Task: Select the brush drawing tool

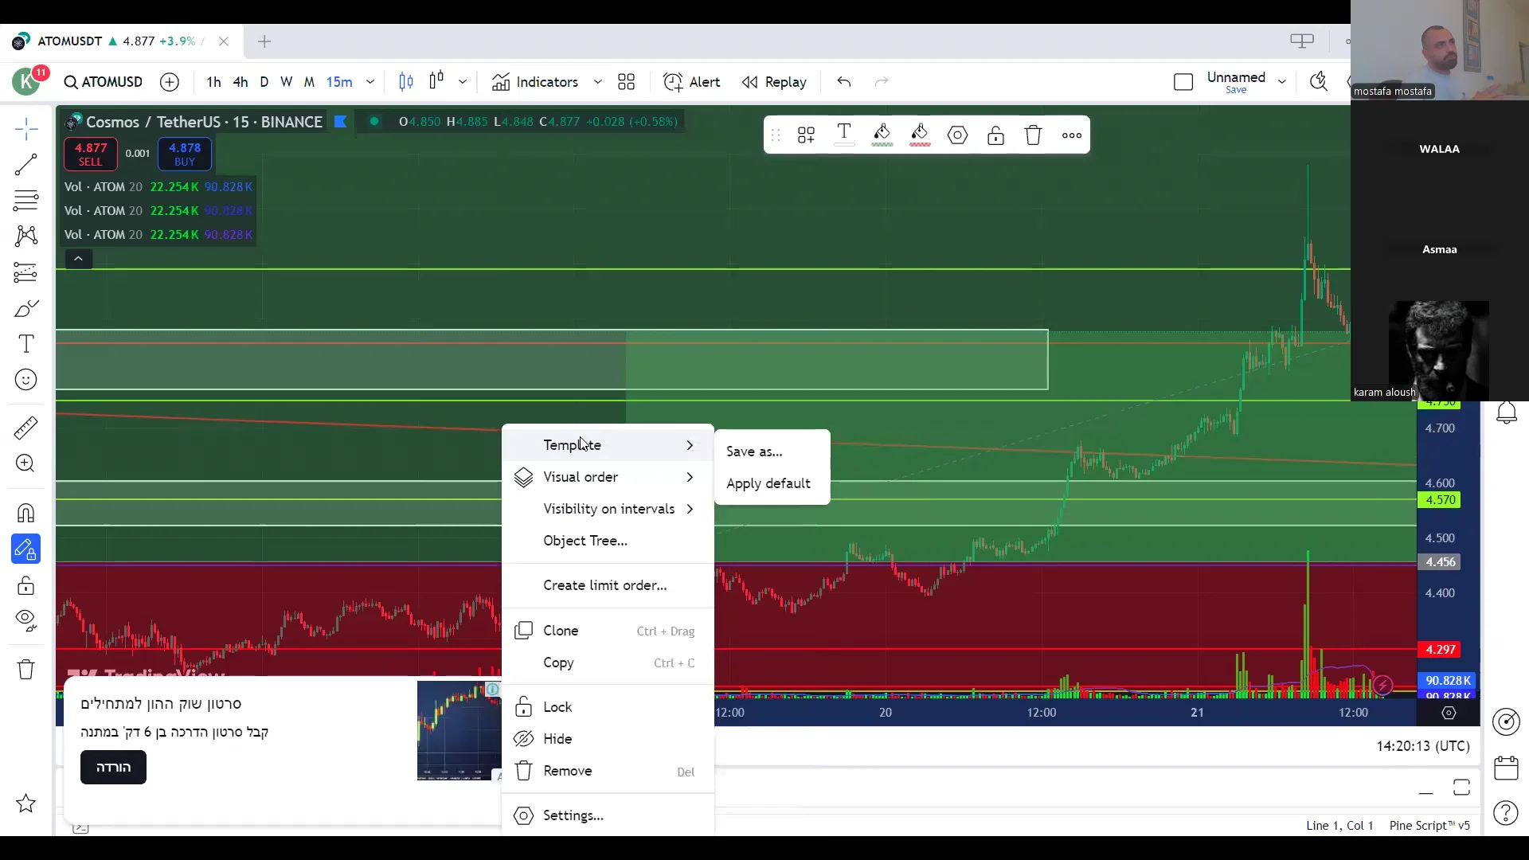Action: [25, 308]
